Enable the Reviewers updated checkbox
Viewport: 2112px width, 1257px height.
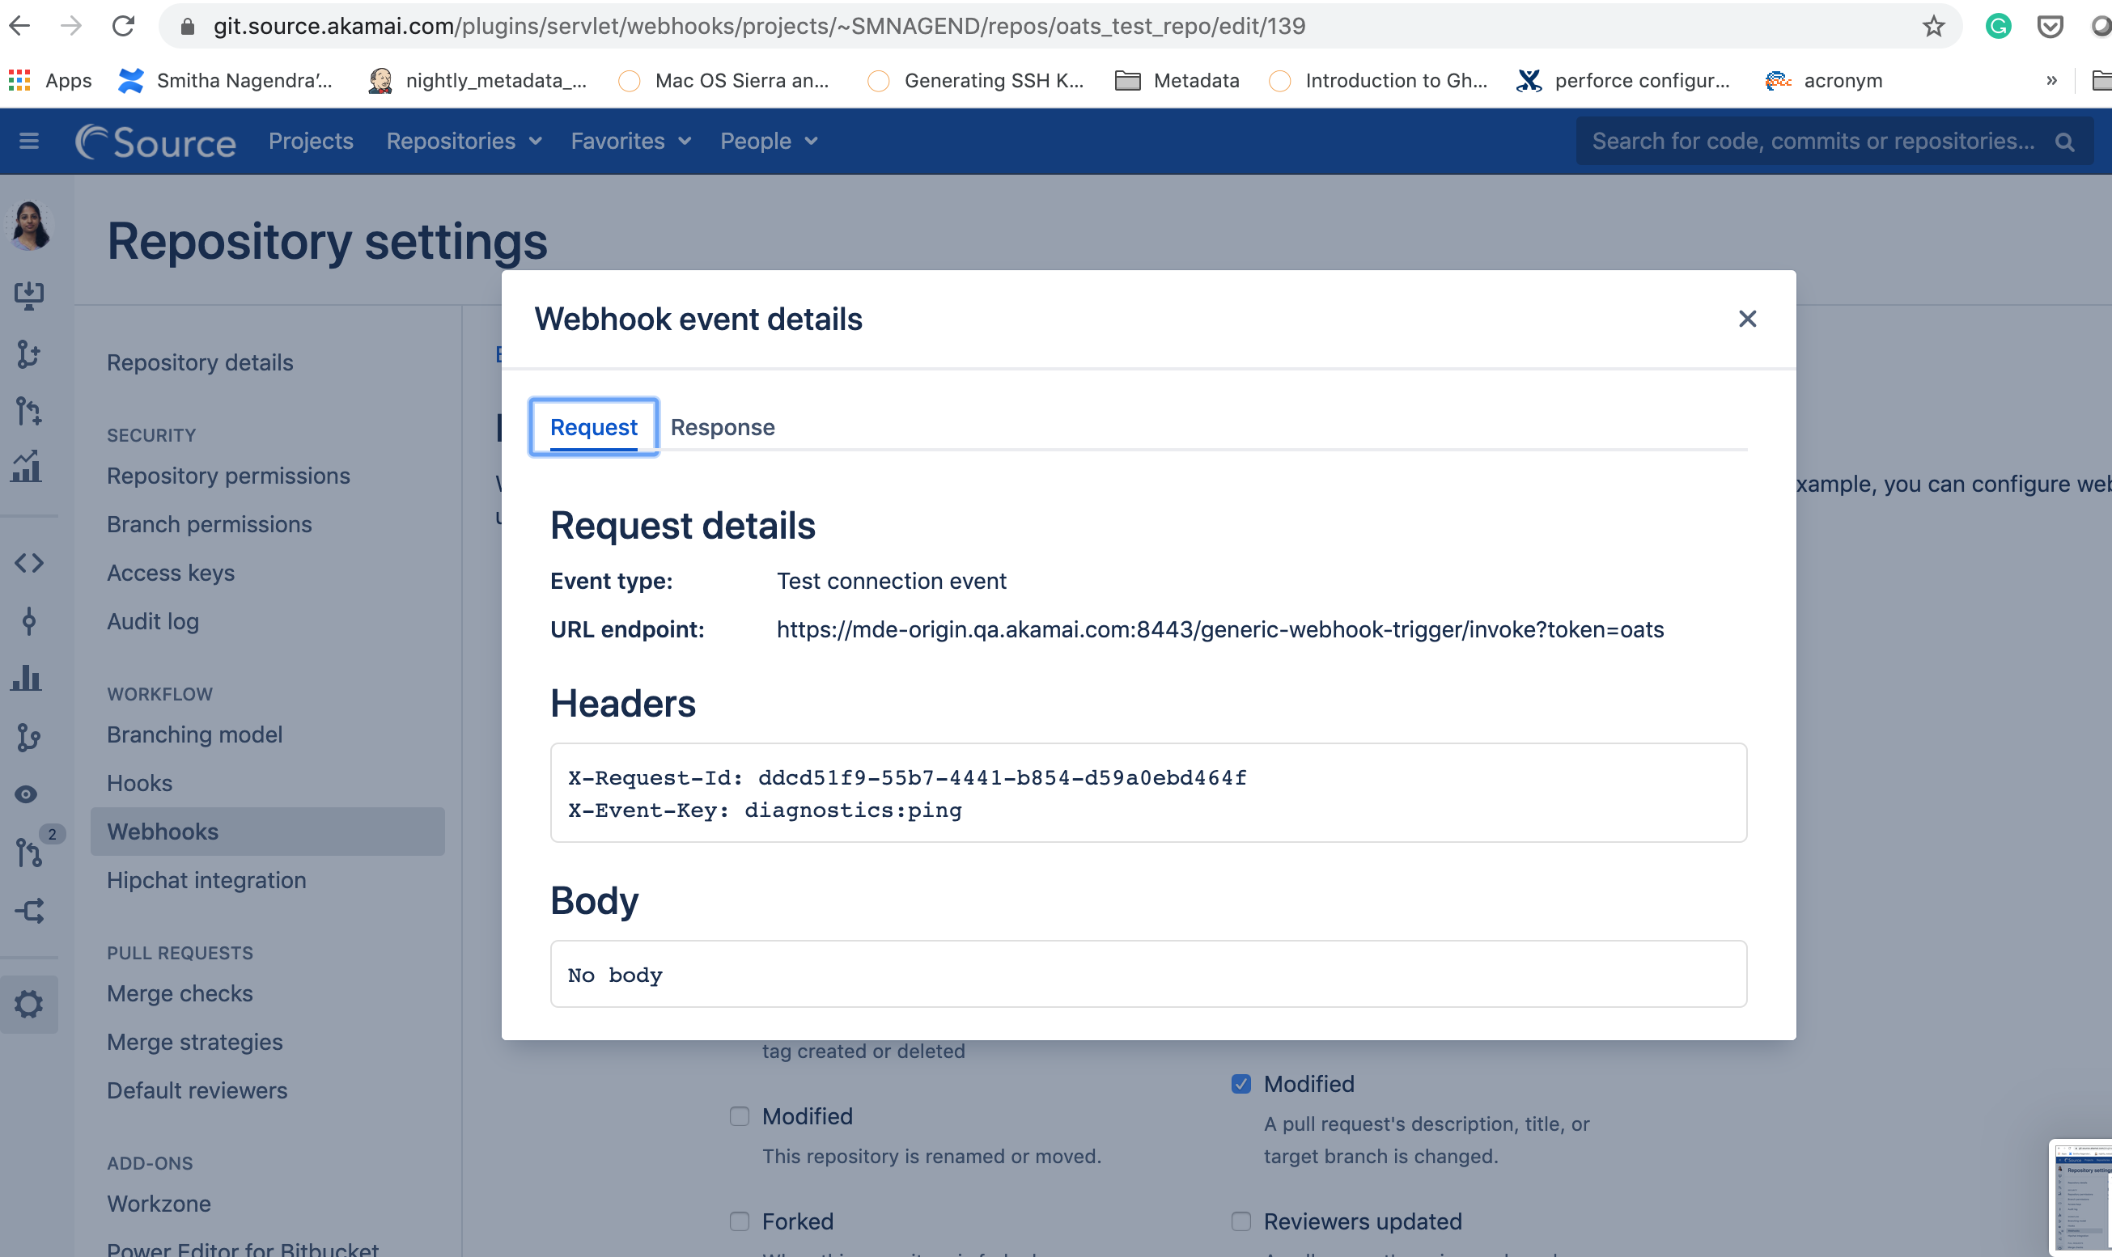1240,1221
